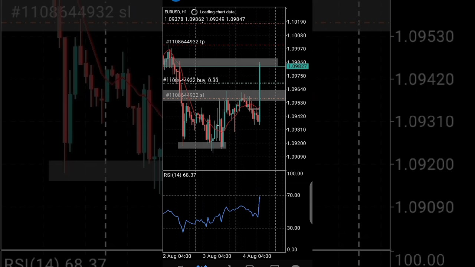Tap the RSI(14) 68.37 indicator label in the chart
Image resolution: width=475 pixels, height=267 pixels.
pos(180,175)
